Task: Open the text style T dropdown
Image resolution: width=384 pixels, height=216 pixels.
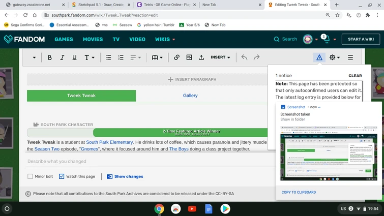Action: click(90, 57)
